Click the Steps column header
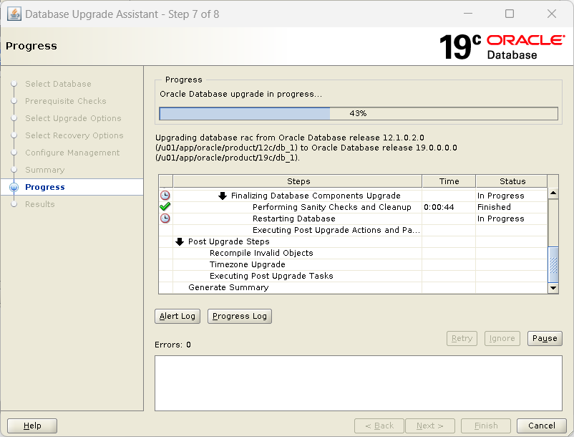 298,181
